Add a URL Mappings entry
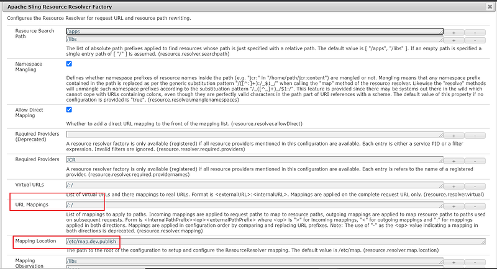 pos(454,206)
